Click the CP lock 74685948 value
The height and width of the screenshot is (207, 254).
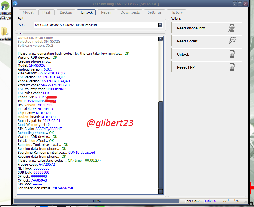[39, 180]
